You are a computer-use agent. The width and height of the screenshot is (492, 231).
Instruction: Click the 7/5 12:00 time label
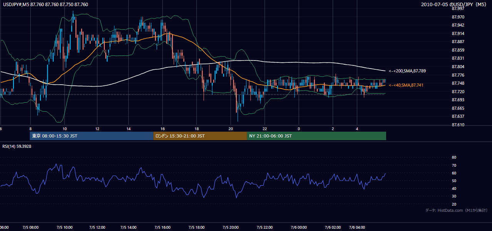tap(97, 228)
